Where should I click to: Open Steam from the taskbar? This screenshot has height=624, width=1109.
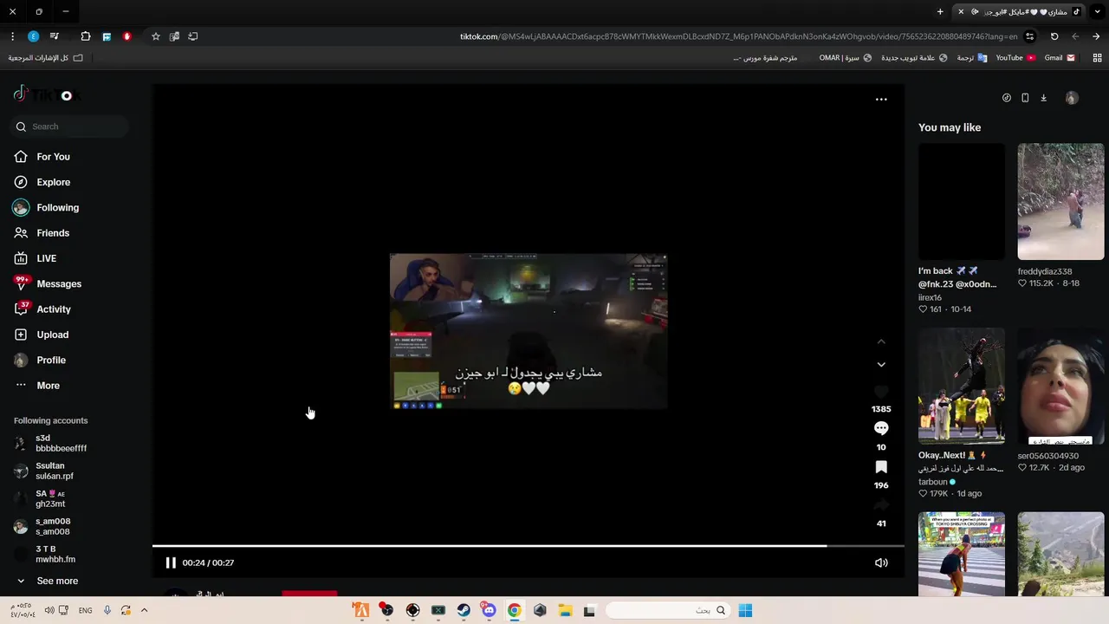coord(464,611)
